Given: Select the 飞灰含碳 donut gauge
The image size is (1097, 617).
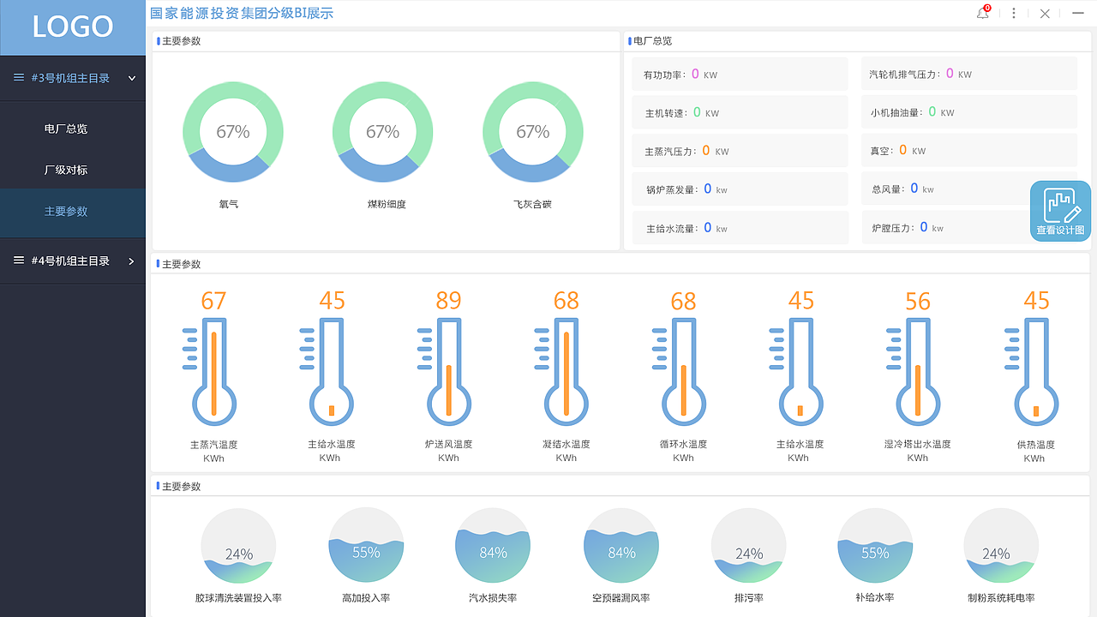Looking at the screenshot, I should pos(533,132).
